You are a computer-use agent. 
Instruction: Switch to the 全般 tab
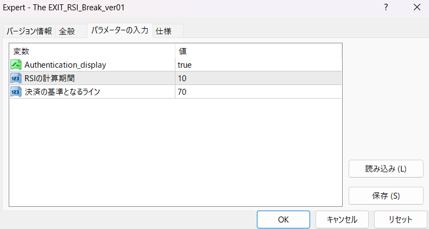(x=67, y=31)
